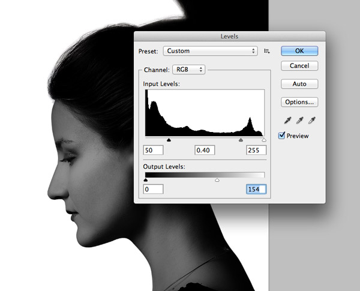Open the Options... dialog
The width and height of the screenshot is (360, 291).
pyautogui.click(x=299, y=102)
